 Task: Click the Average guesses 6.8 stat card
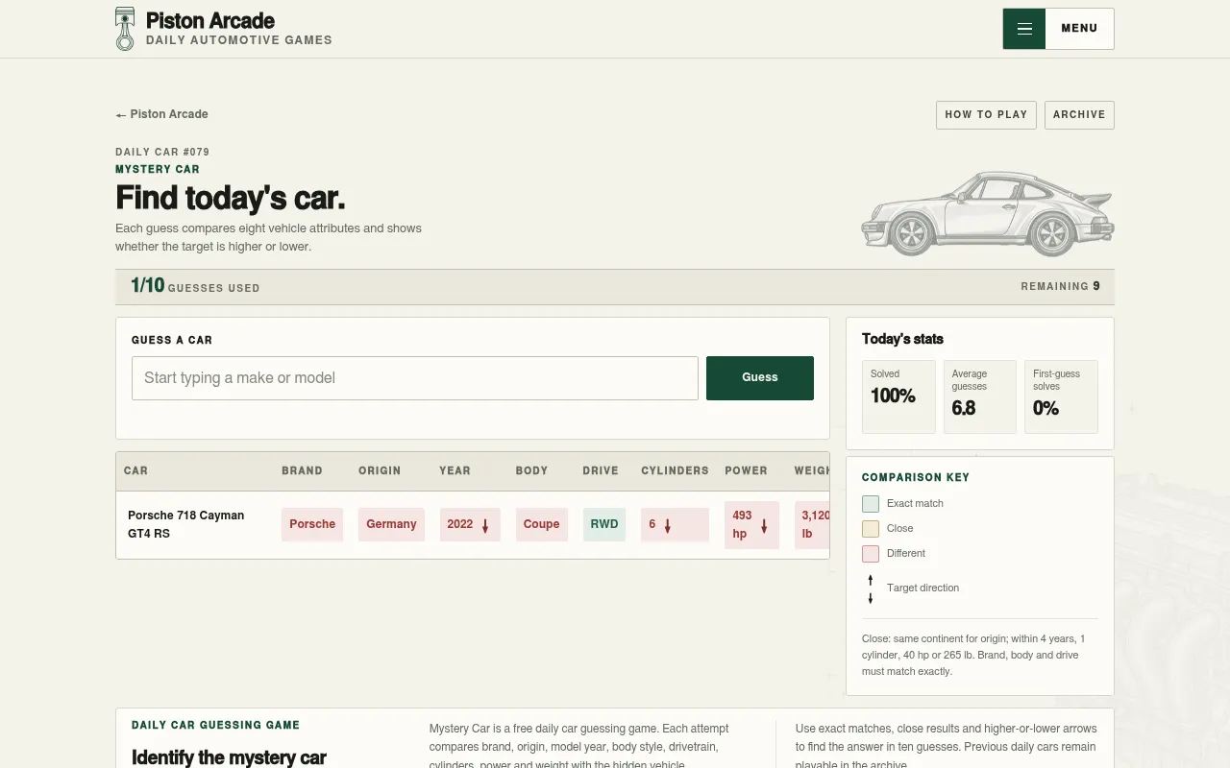980,396
